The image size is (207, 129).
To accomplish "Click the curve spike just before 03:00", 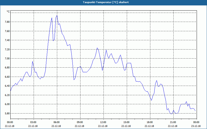I will (x=32, y=61).
